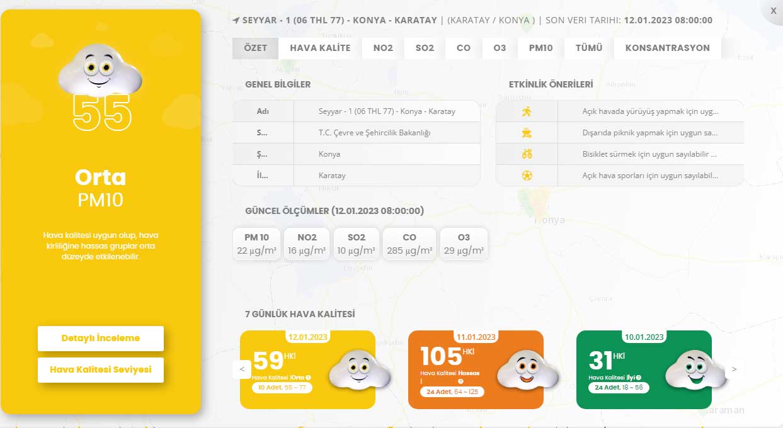Click the cloud face on the 11.01.2023 card
Image resolution: width=783 pixels, height=428 pixels.
(527, 370)
